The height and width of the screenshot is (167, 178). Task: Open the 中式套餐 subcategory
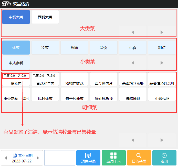coord(16,63)
